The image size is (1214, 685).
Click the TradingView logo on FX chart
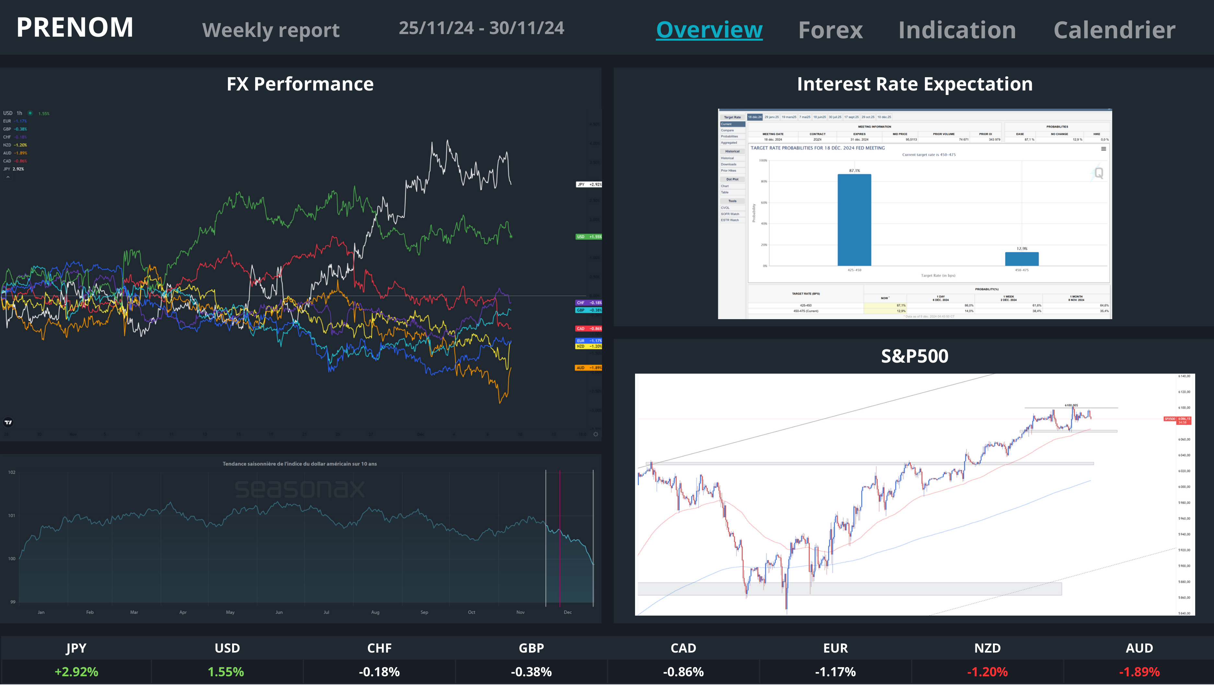click(8, 422)
